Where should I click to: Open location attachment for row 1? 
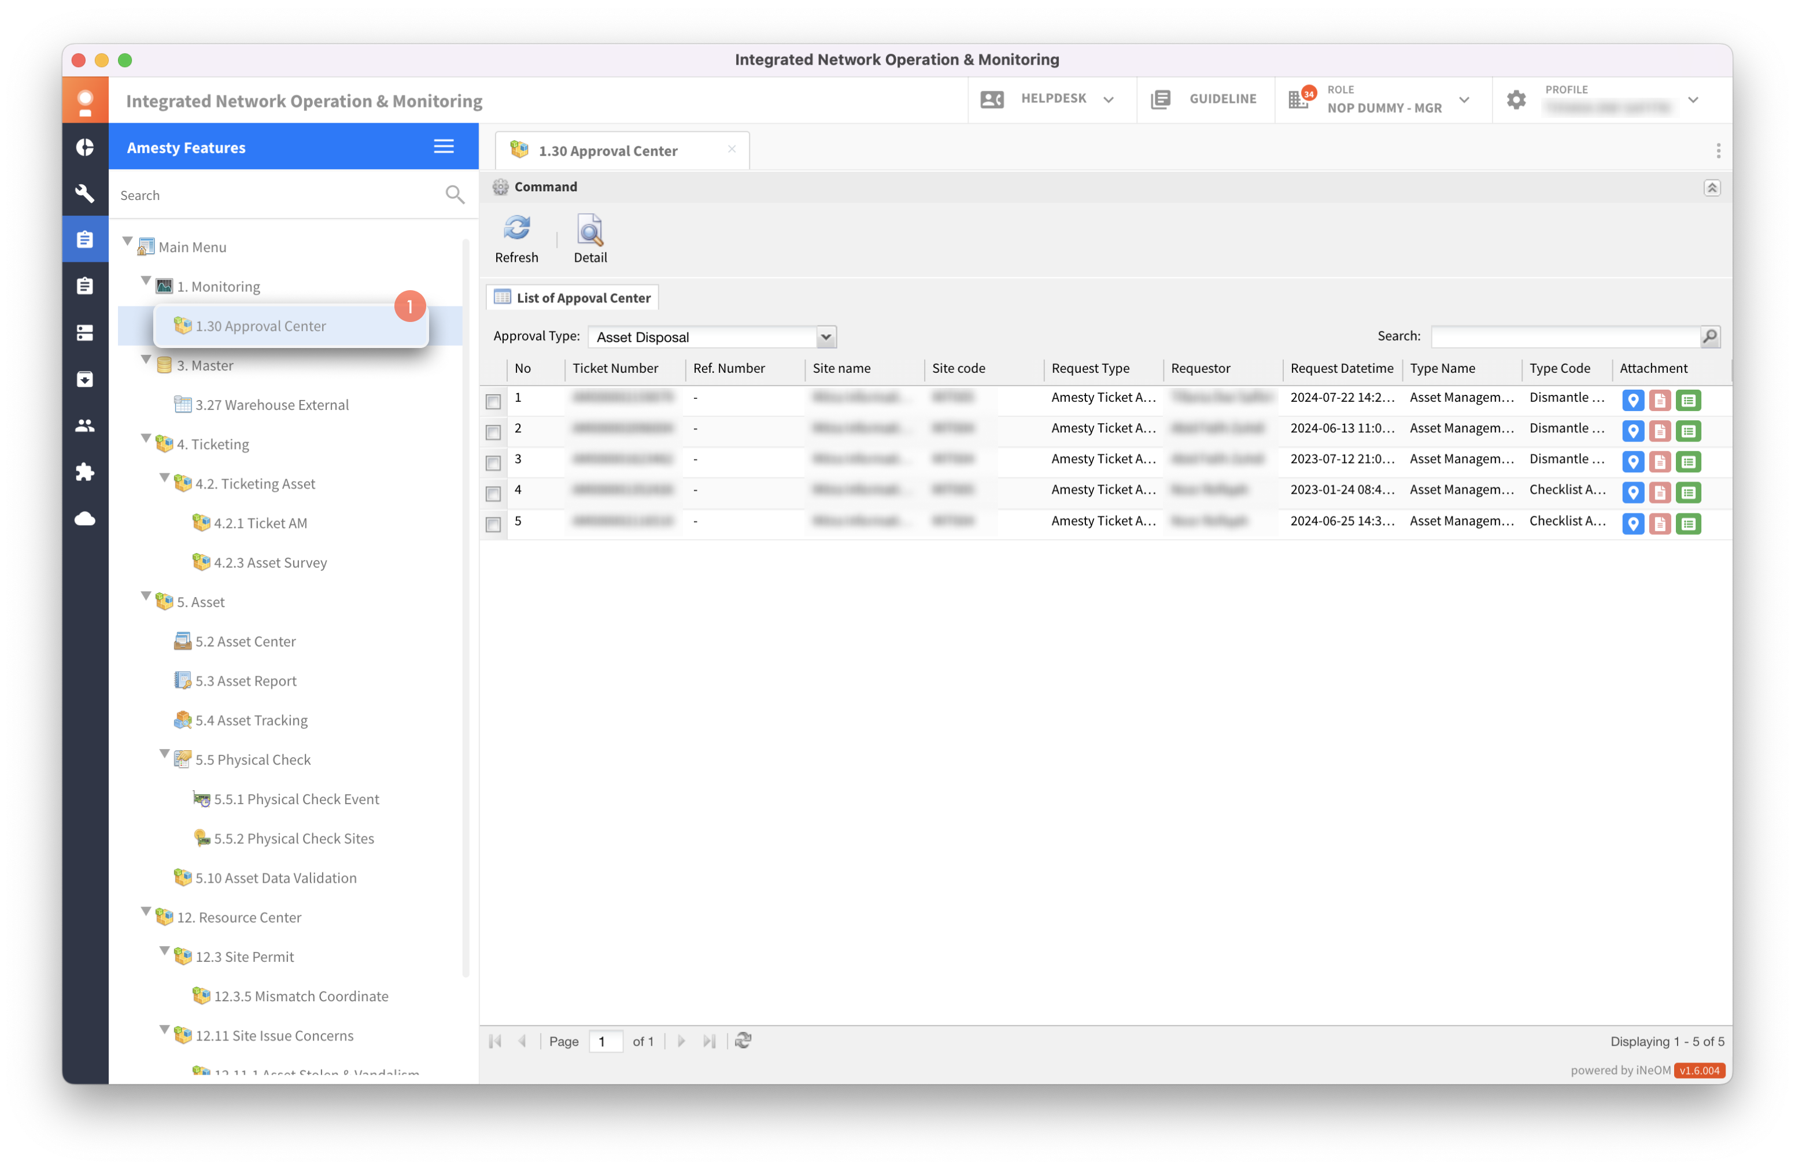pyautogui.click(x=1633, y=400)
